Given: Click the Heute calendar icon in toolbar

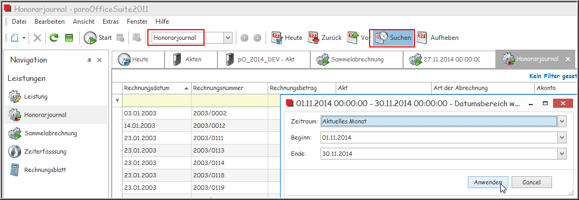Looking at the screenshot, I should pos(277,37).
